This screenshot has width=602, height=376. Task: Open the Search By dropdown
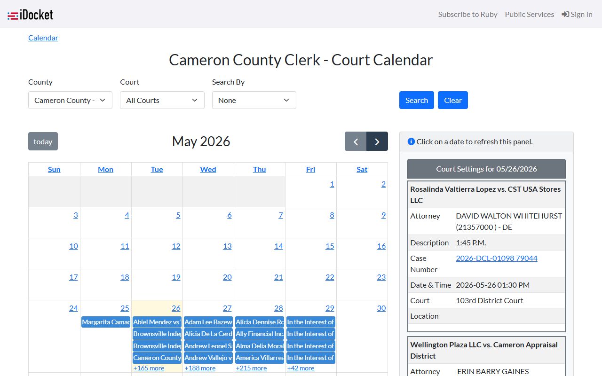(254, 100)
